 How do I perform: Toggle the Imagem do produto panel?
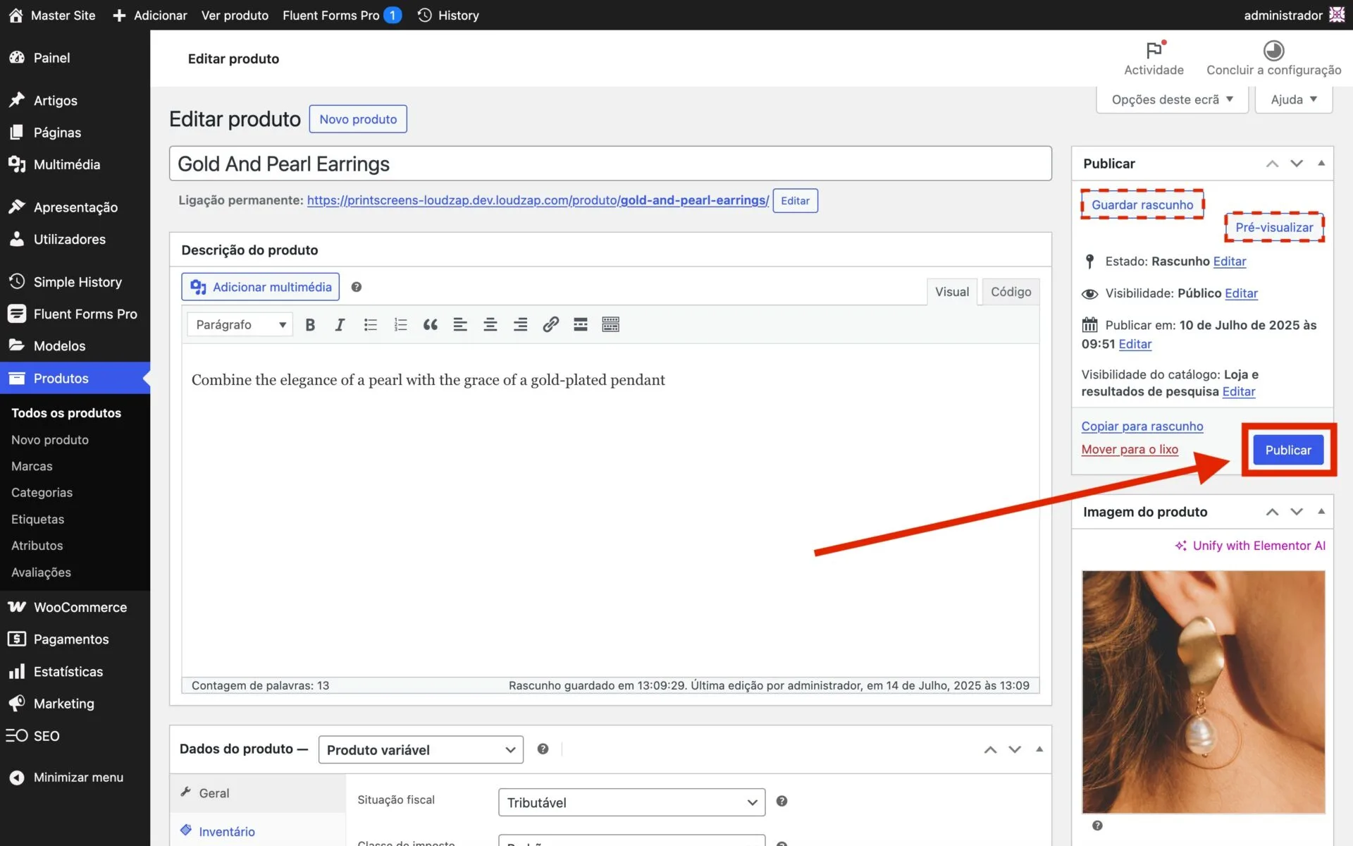(1321, 512)
